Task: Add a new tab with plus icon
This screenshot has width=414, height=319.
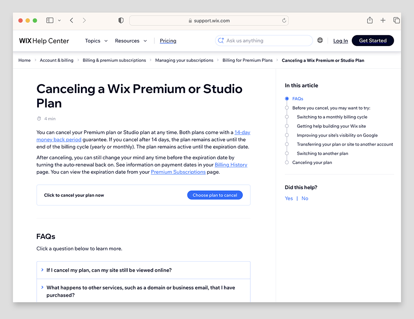Action: pos(383,20)
